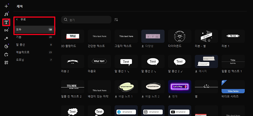Screen dimensions: 253x116
Task: Open the 메시지 chat bubbles thumbnail
Action: click(x=207, y=61)
